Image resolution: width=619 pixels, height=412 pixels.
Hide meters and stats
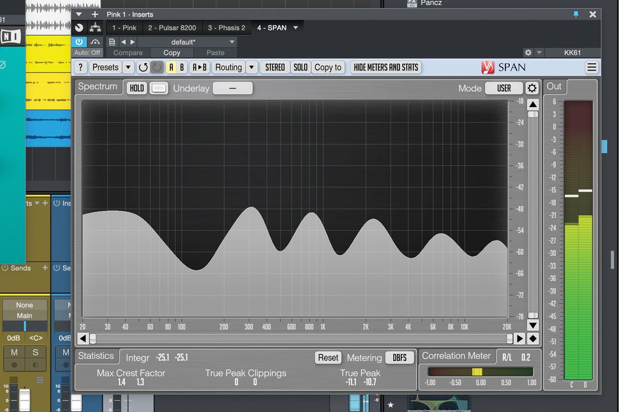click(x=385, y=67)
